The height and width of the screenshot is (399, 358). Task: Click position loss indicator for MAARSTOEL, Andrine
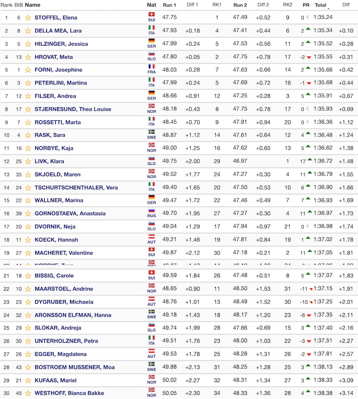click(x=311, y=289)
